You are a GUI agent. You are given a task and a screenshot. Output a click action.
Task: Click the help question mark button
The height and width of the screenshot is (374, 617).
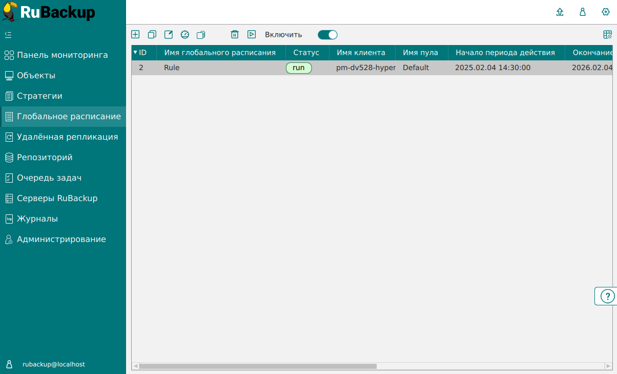click(607, 296)
